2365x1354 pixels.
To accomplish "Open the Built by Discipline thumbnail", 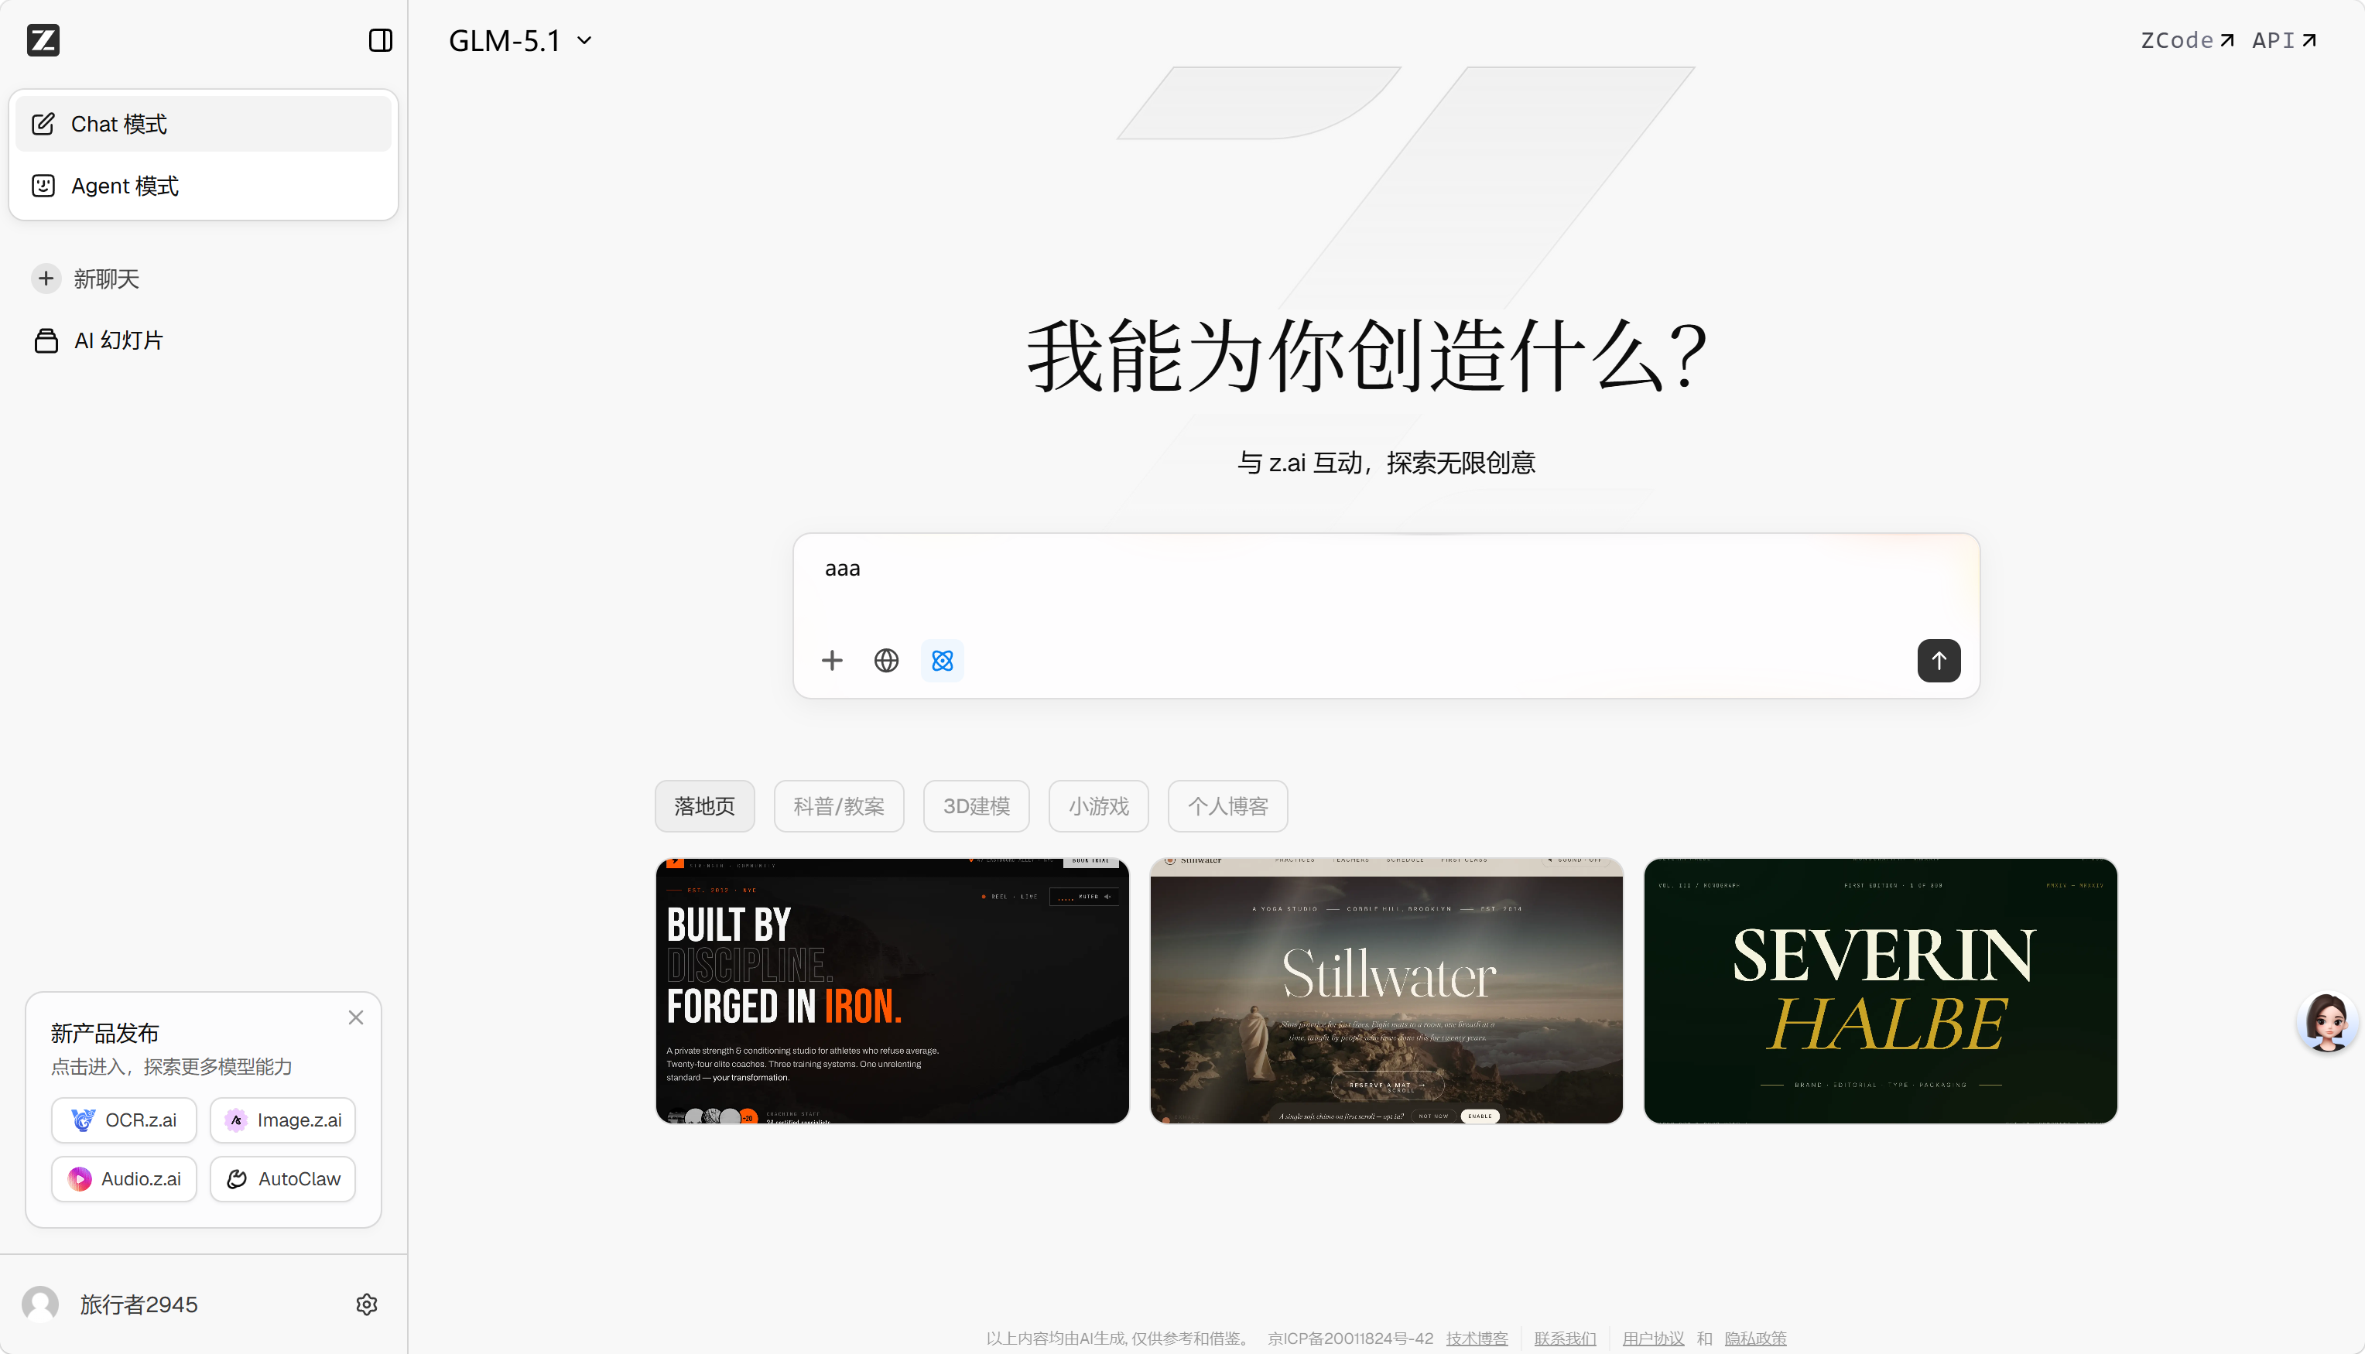I will pos(892,990).
